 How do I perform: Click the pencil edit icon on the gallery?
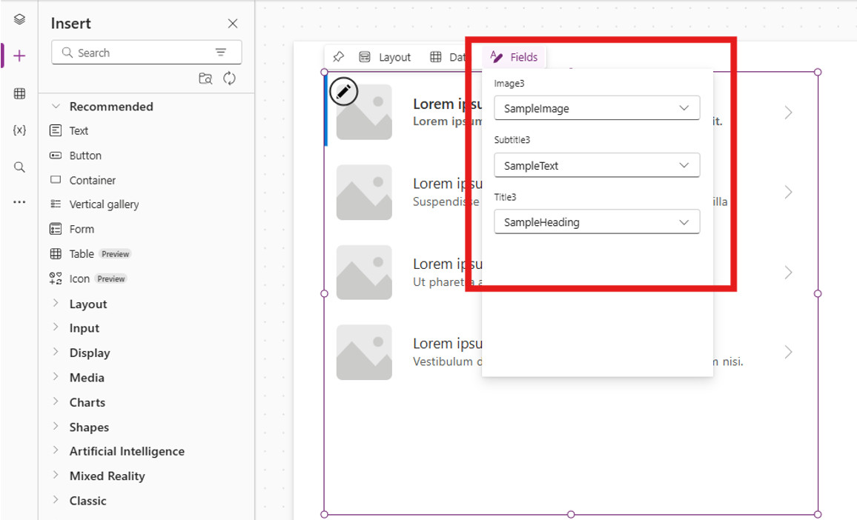point(343,91)
